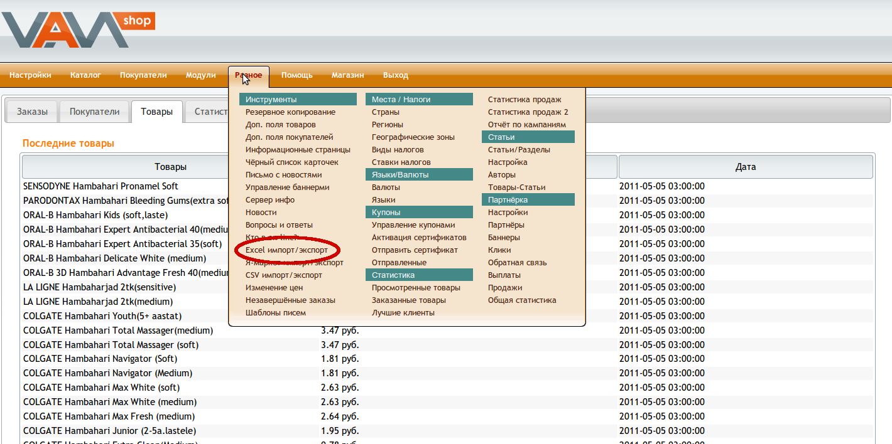Select COLGATE Hambahari Max Fresh (medium)
The image size is (892, 444).
(x=109, y=416)
